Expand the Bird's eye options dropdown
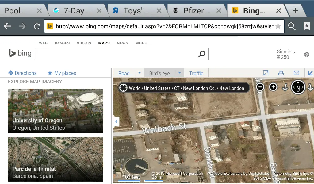 pos(179,73)
